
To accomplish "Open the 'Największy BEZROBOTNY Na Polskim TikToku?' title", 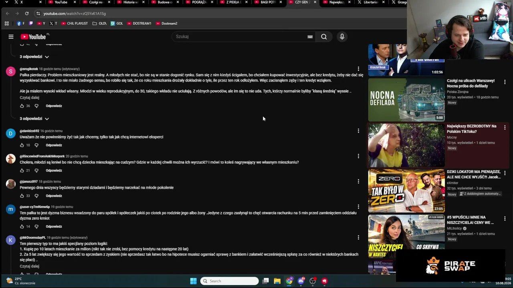I will click(472, 129).
